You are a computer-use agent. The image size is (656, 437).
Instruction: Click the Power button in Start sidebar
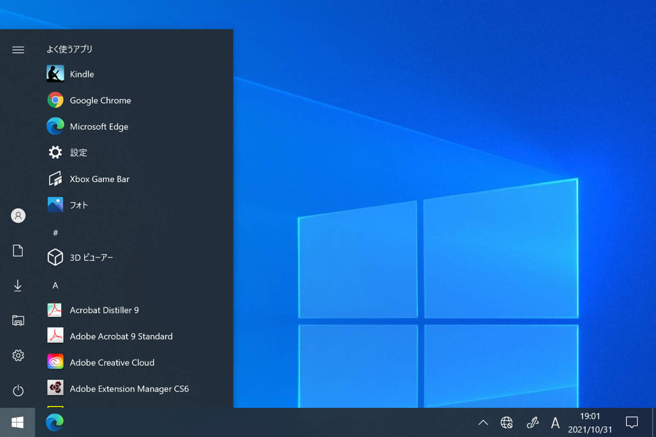click(x=18, y=390)
